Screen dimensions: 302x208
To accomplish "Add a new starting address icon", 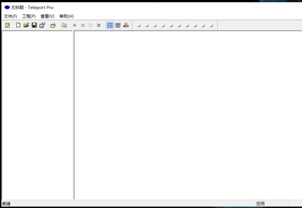I will [x=53, y=25].
